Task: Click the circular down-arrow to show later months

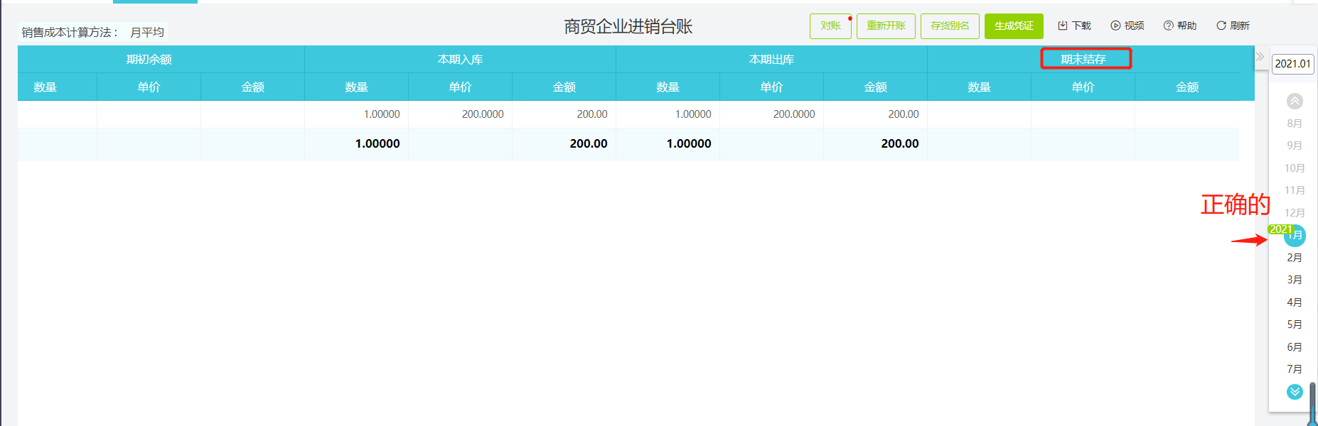Action: tap(1295, 392)
